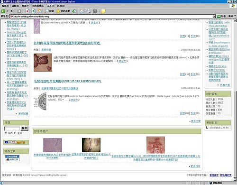This screenshot has height=185, width=237.
Task: Open the seborrheic dermatitis link in right sidebar
Action: [x=219, y=24]
